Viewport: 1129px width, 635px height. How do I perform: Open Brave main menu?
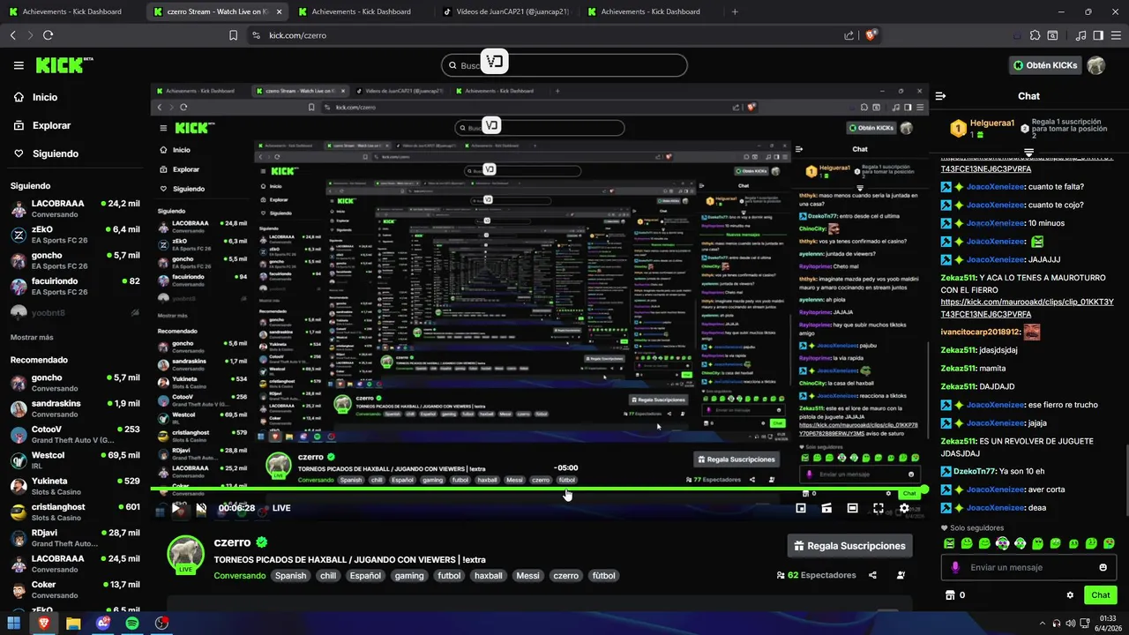pos(1117,35)
